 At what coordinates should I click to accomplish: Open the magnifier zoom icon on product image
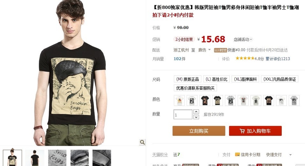(x=142, y=142)
